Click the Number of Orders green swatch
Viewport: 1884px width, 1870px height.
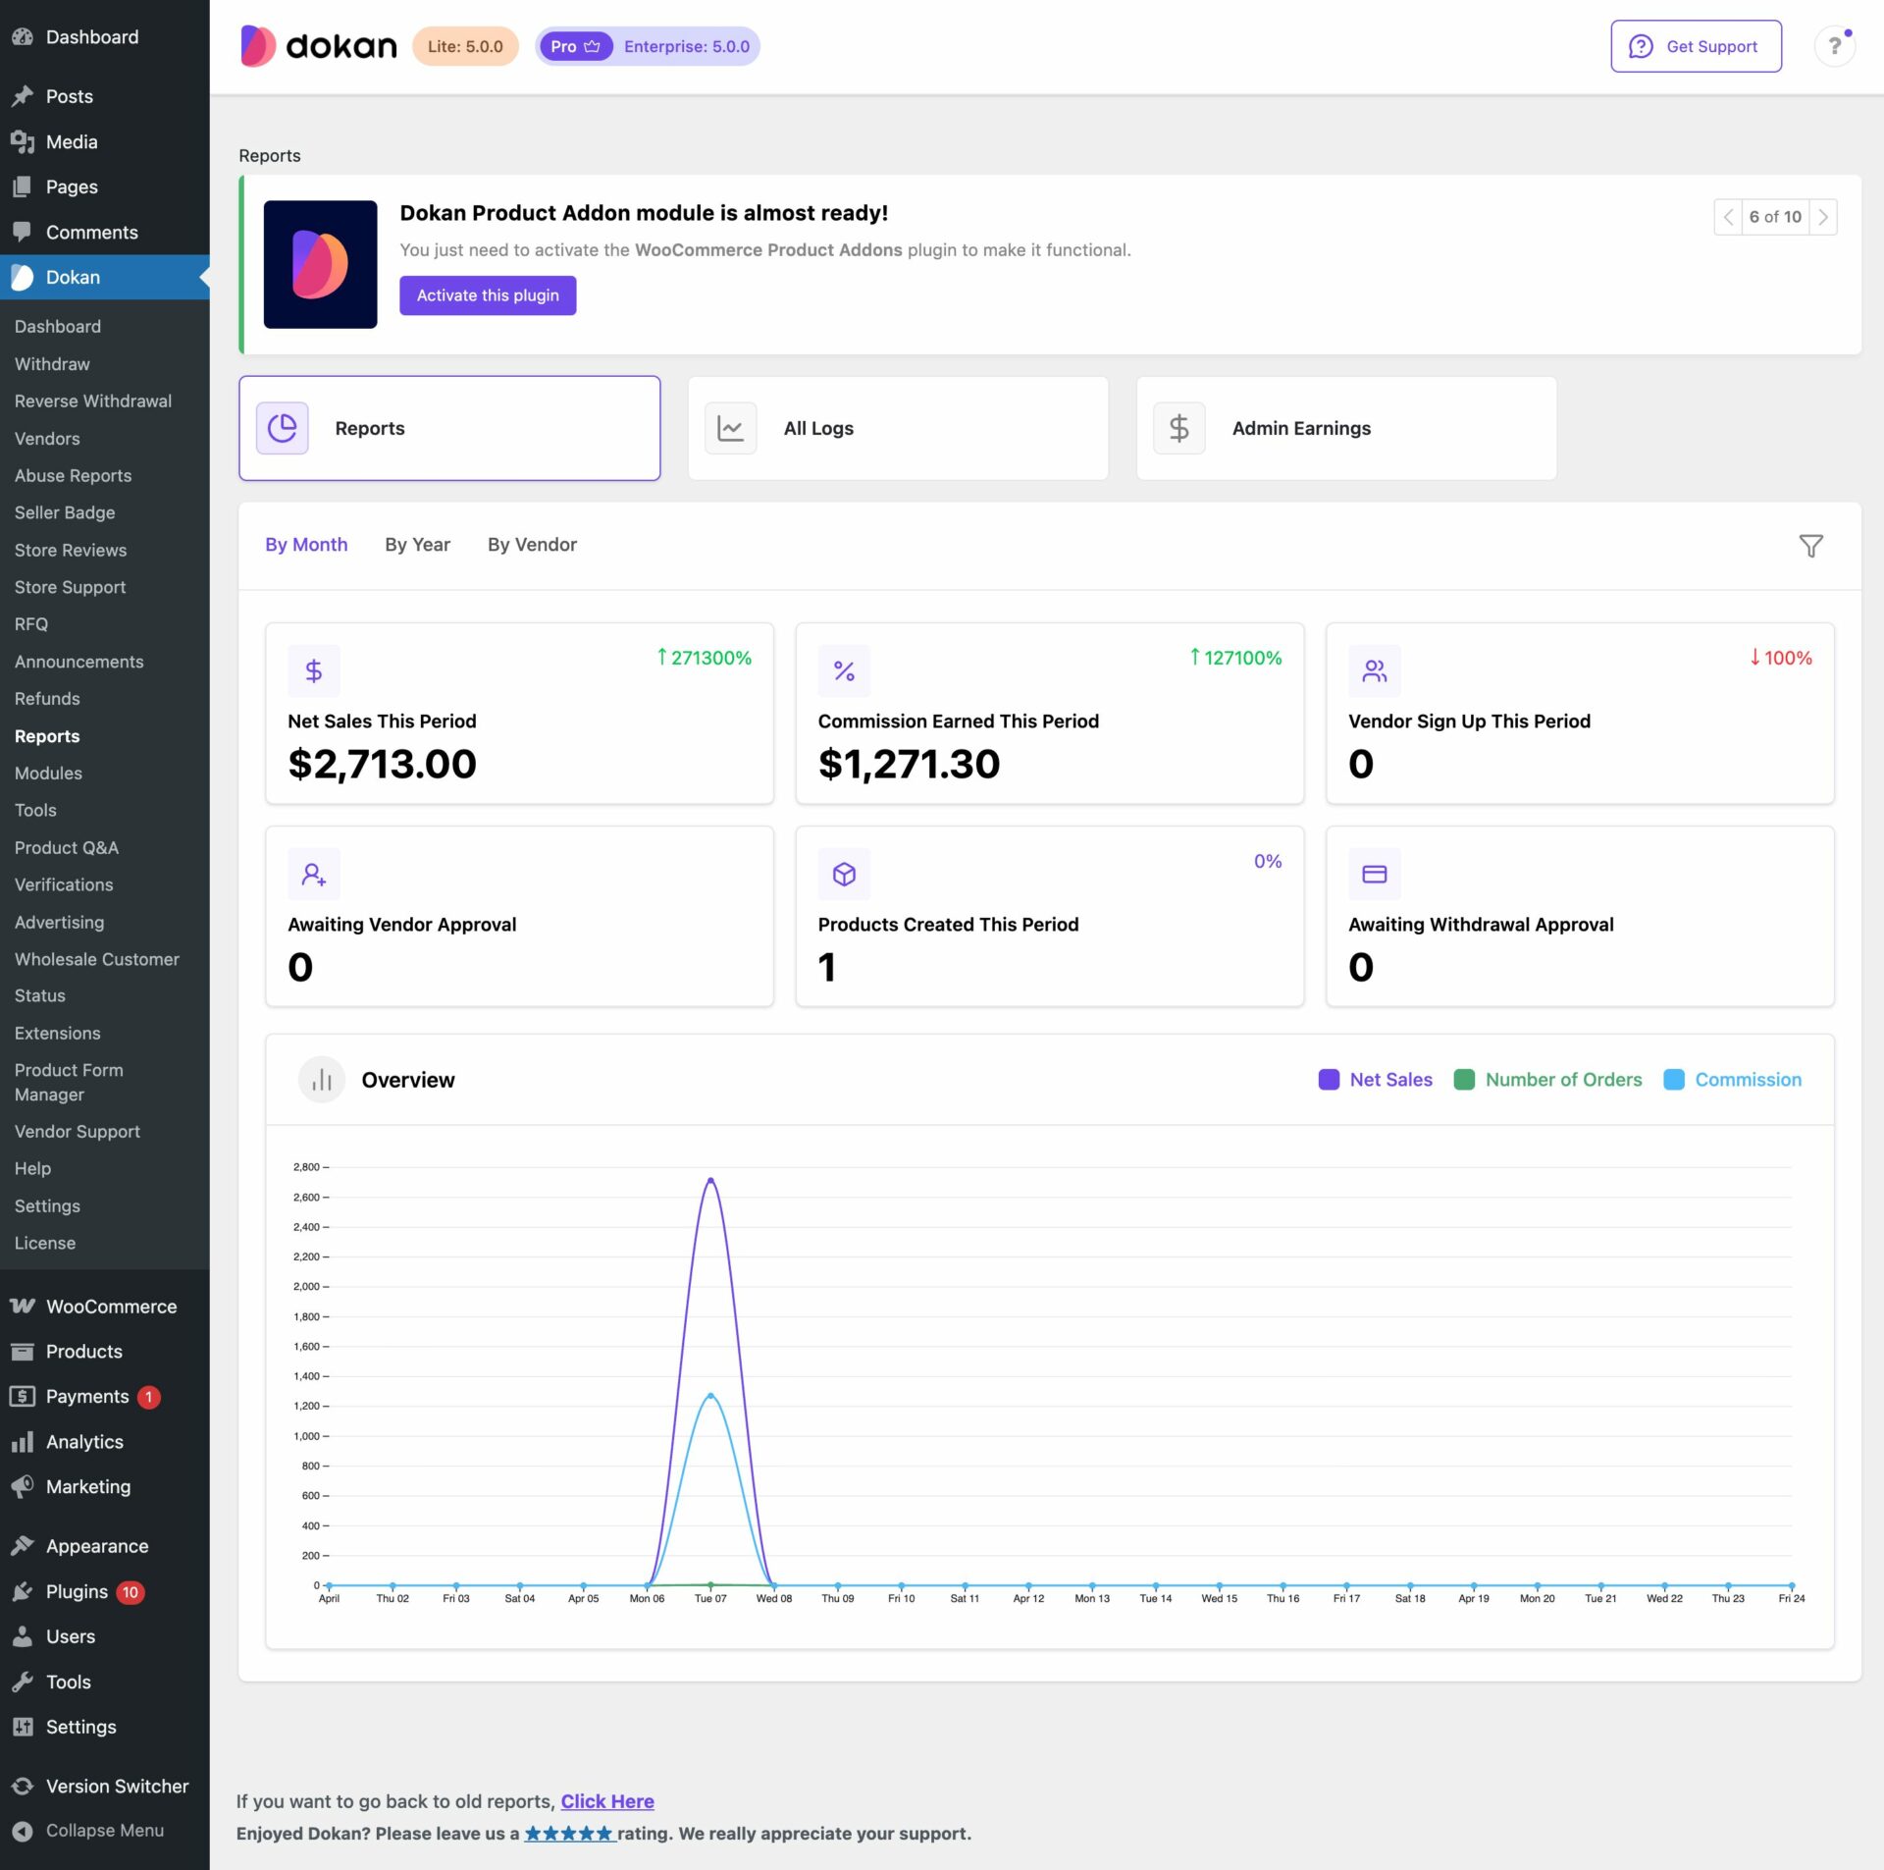(1464, 1080)
